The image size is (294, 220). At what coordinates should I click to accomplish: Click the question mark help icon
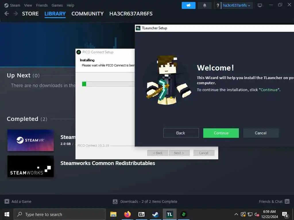[x=218, y=5]
